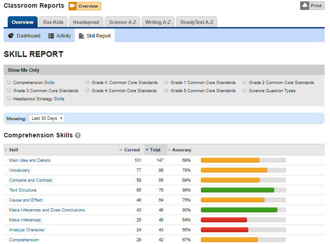The image size is (330, 244).
Task: Click the sort arrows icon beside Skill header
Action: [6, 150]
